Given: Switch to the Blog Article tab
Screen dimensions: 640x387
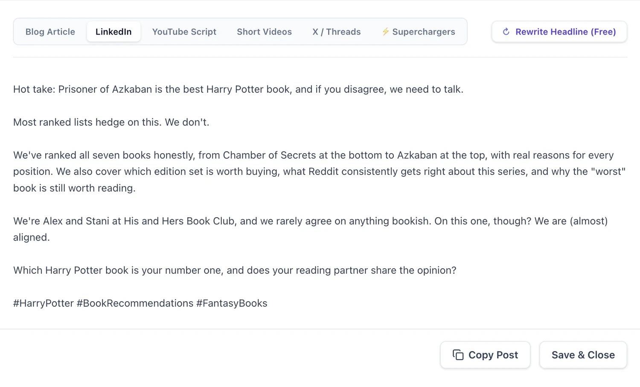Looking at the screenshot, I should tap(50, 32).
